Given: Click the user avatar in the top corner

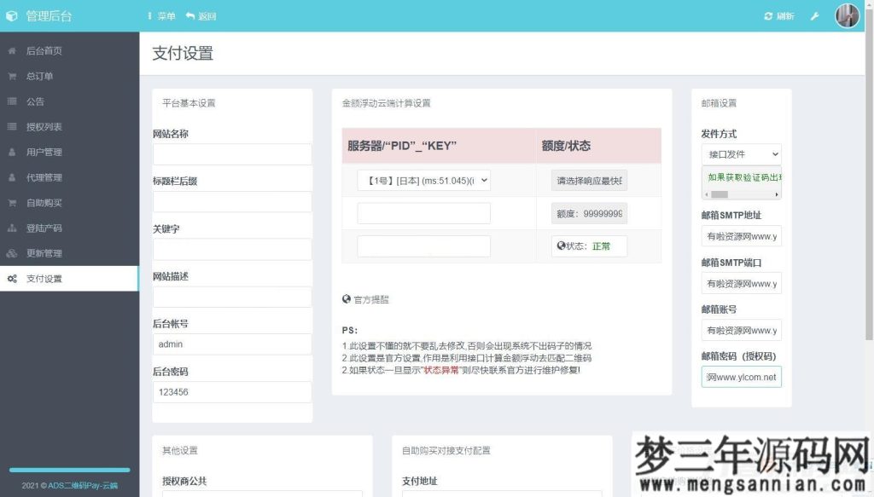Looking at the screenshot, I should coord(846,15).
